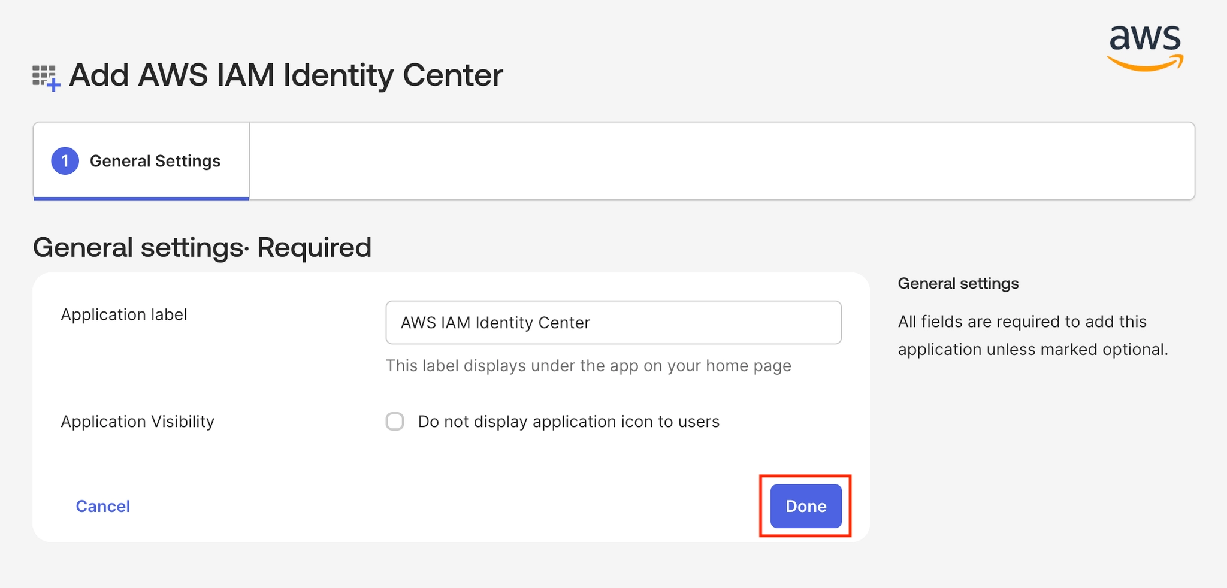The height and width of the screenshot is (588, 1227).
Task: Click the "Application Visibility" field caption
Action: pos(137,422)
